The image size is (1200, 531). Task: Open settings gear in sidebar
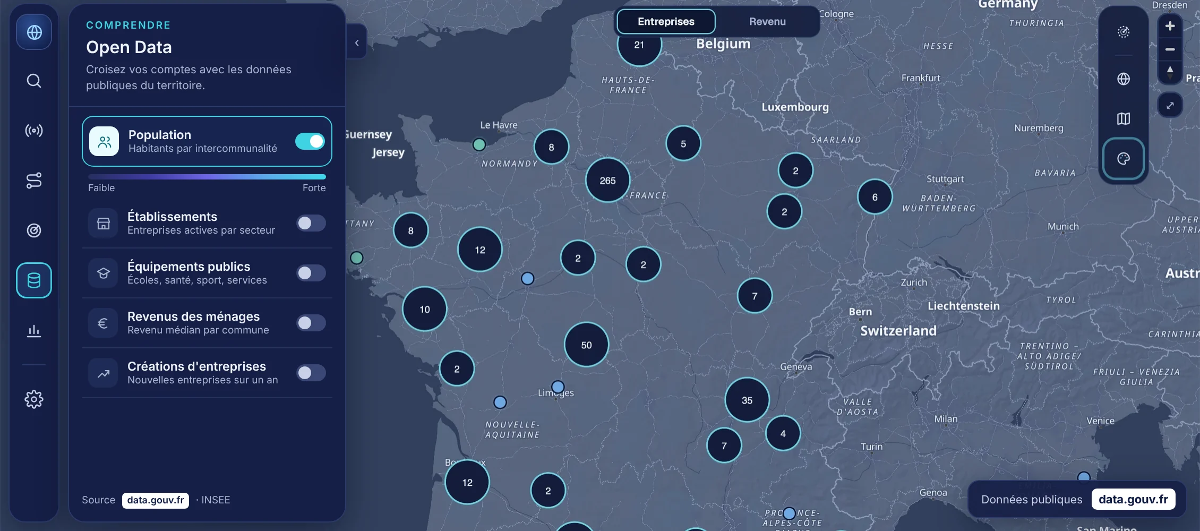click(34, 399)
